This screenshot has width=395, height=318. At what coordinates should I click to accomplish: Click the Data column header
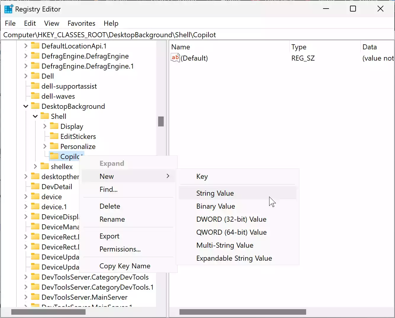pyautogui.click(x=378, y=47)
